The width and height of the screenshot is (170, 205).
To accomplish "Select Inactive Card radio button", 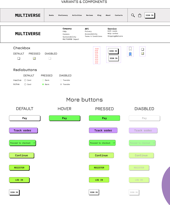I will click(x=25, y=80).
